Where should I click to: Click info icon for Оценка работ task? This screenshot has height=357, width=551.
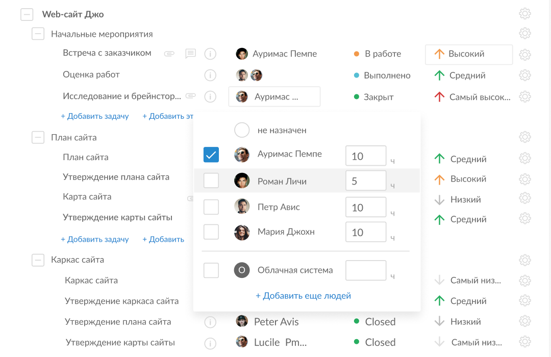(210, 75)
